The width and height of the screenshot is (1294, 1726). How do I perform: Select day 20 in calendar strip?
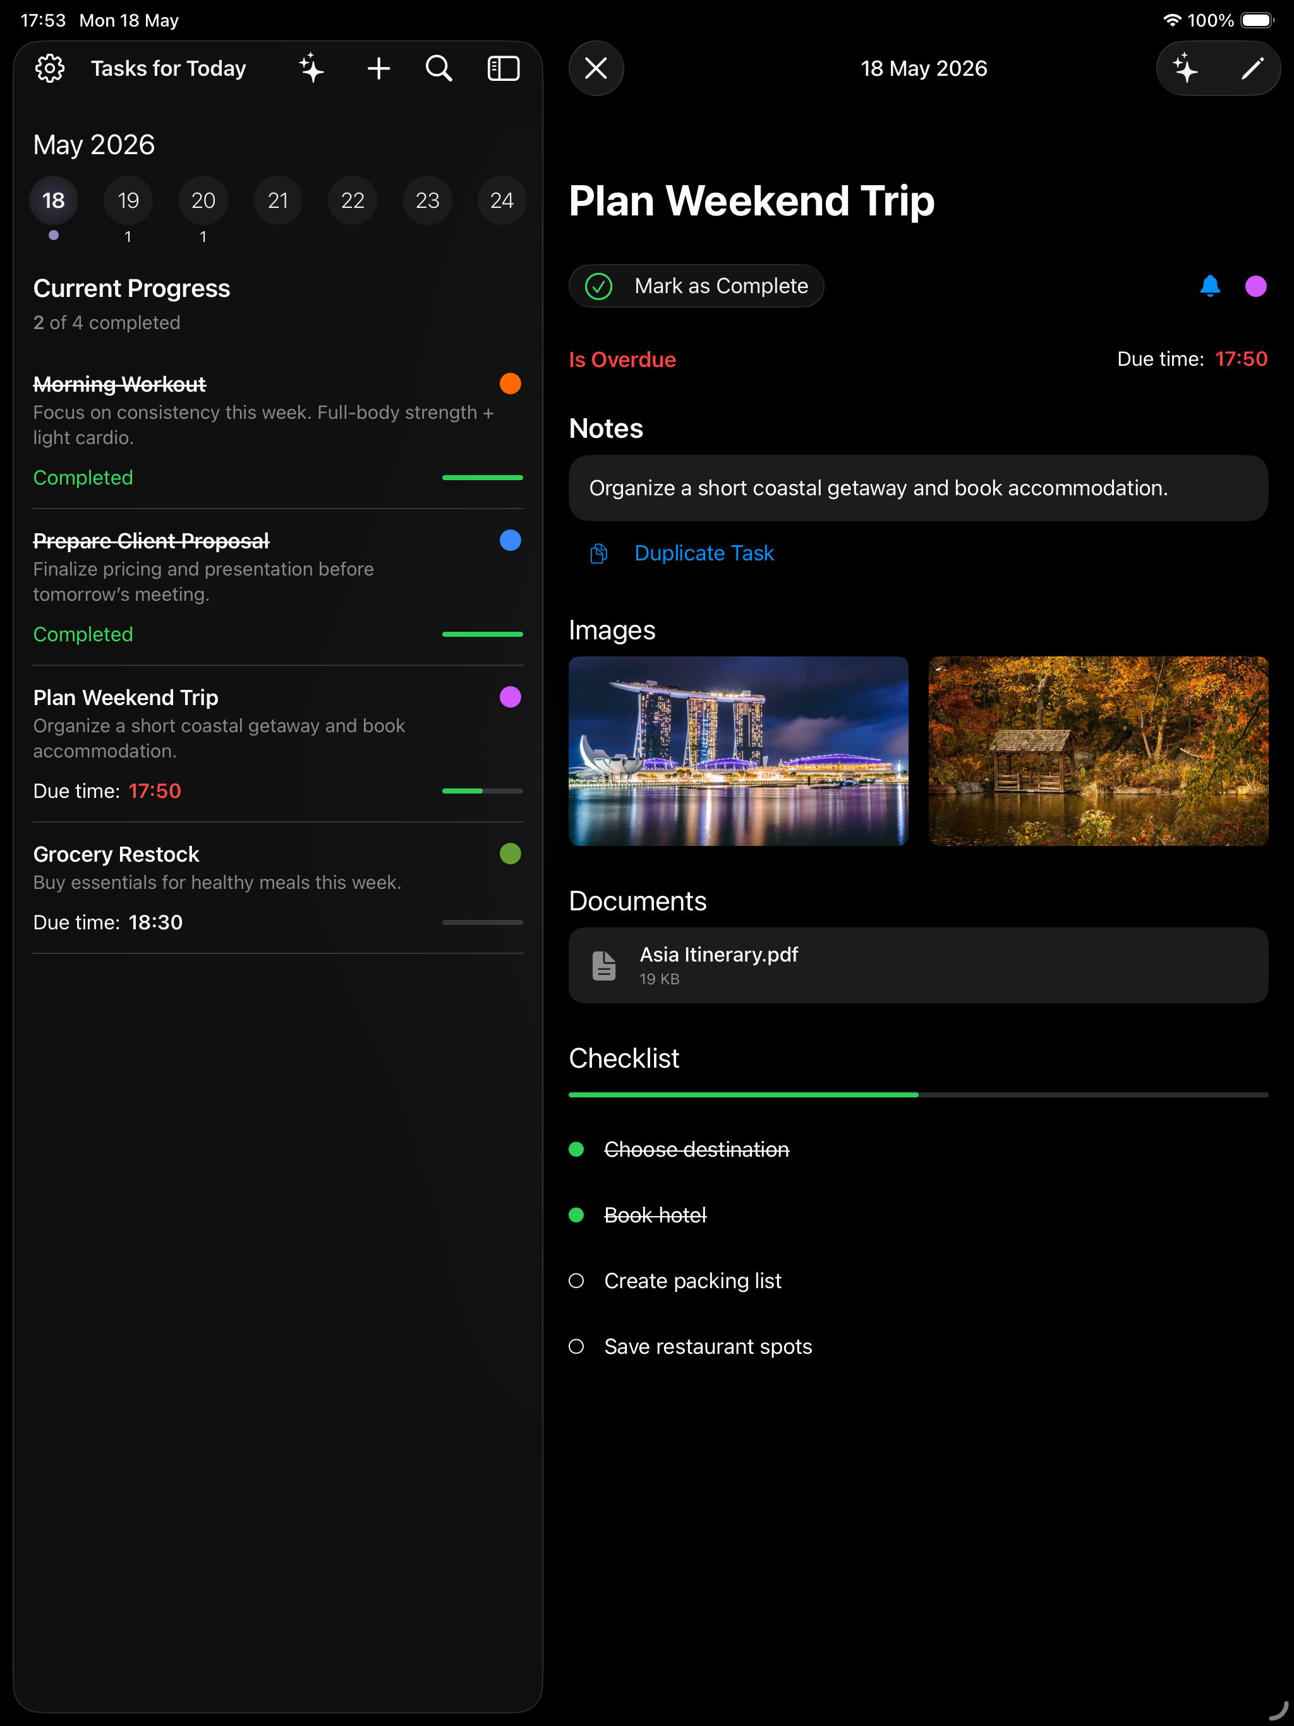pyautogui.click(x=203, y=200)
